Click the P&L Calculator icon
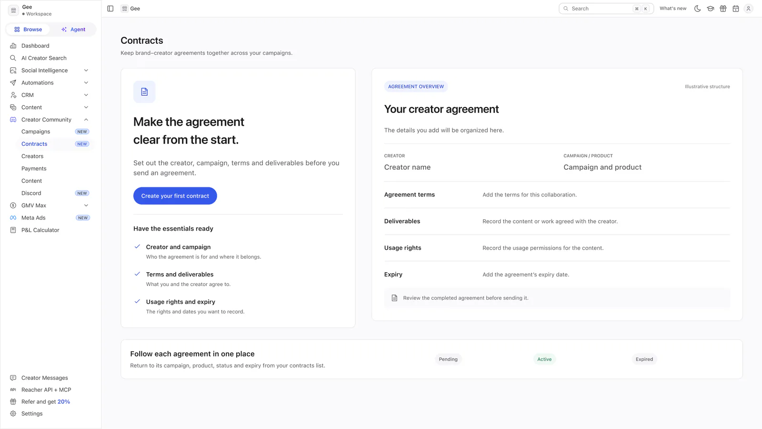The image size is (762, 429). coord(13,230)
